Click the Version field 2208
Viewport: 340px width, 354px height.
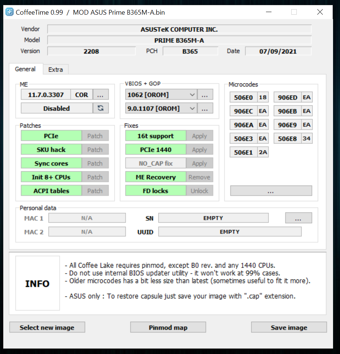[91, 51]
